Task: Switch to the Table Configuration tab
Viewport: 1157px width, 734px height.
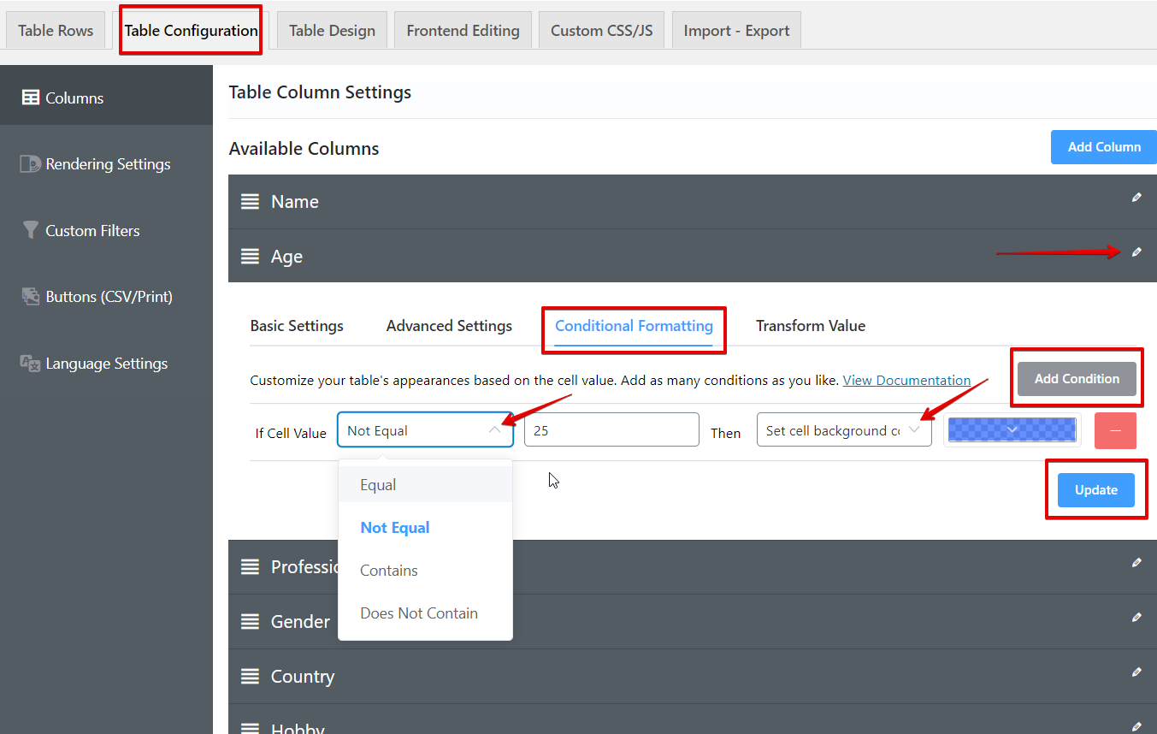Action: coord(191,31)
